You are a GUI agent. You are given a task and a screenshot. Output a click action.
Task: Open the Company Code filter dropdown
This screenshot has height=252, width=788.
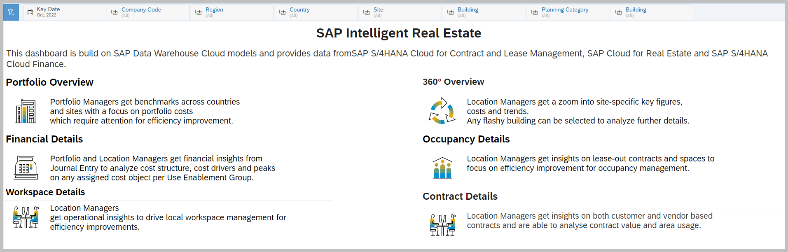coord(149,12)
